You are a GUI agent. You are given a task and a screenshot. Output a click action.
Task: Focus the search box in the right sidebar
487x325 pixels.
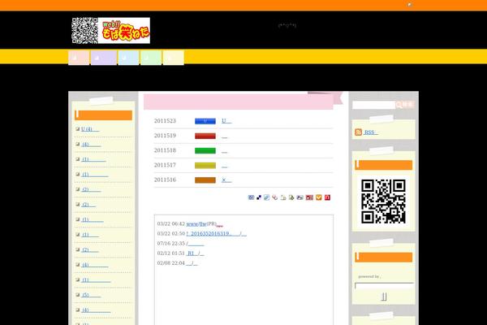coord(374,105)
